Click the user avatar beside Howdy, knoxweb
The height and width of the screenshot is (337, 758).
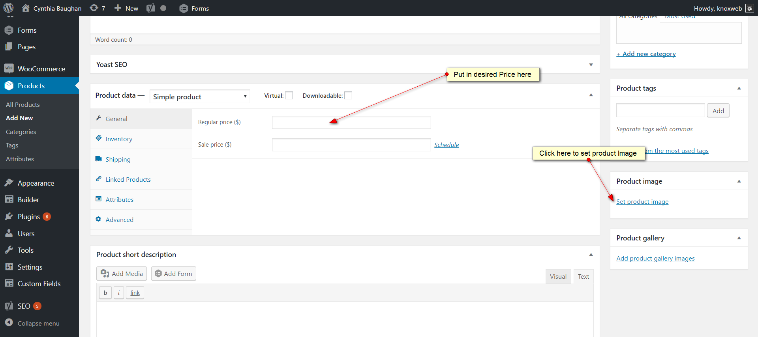coord(749,8)
